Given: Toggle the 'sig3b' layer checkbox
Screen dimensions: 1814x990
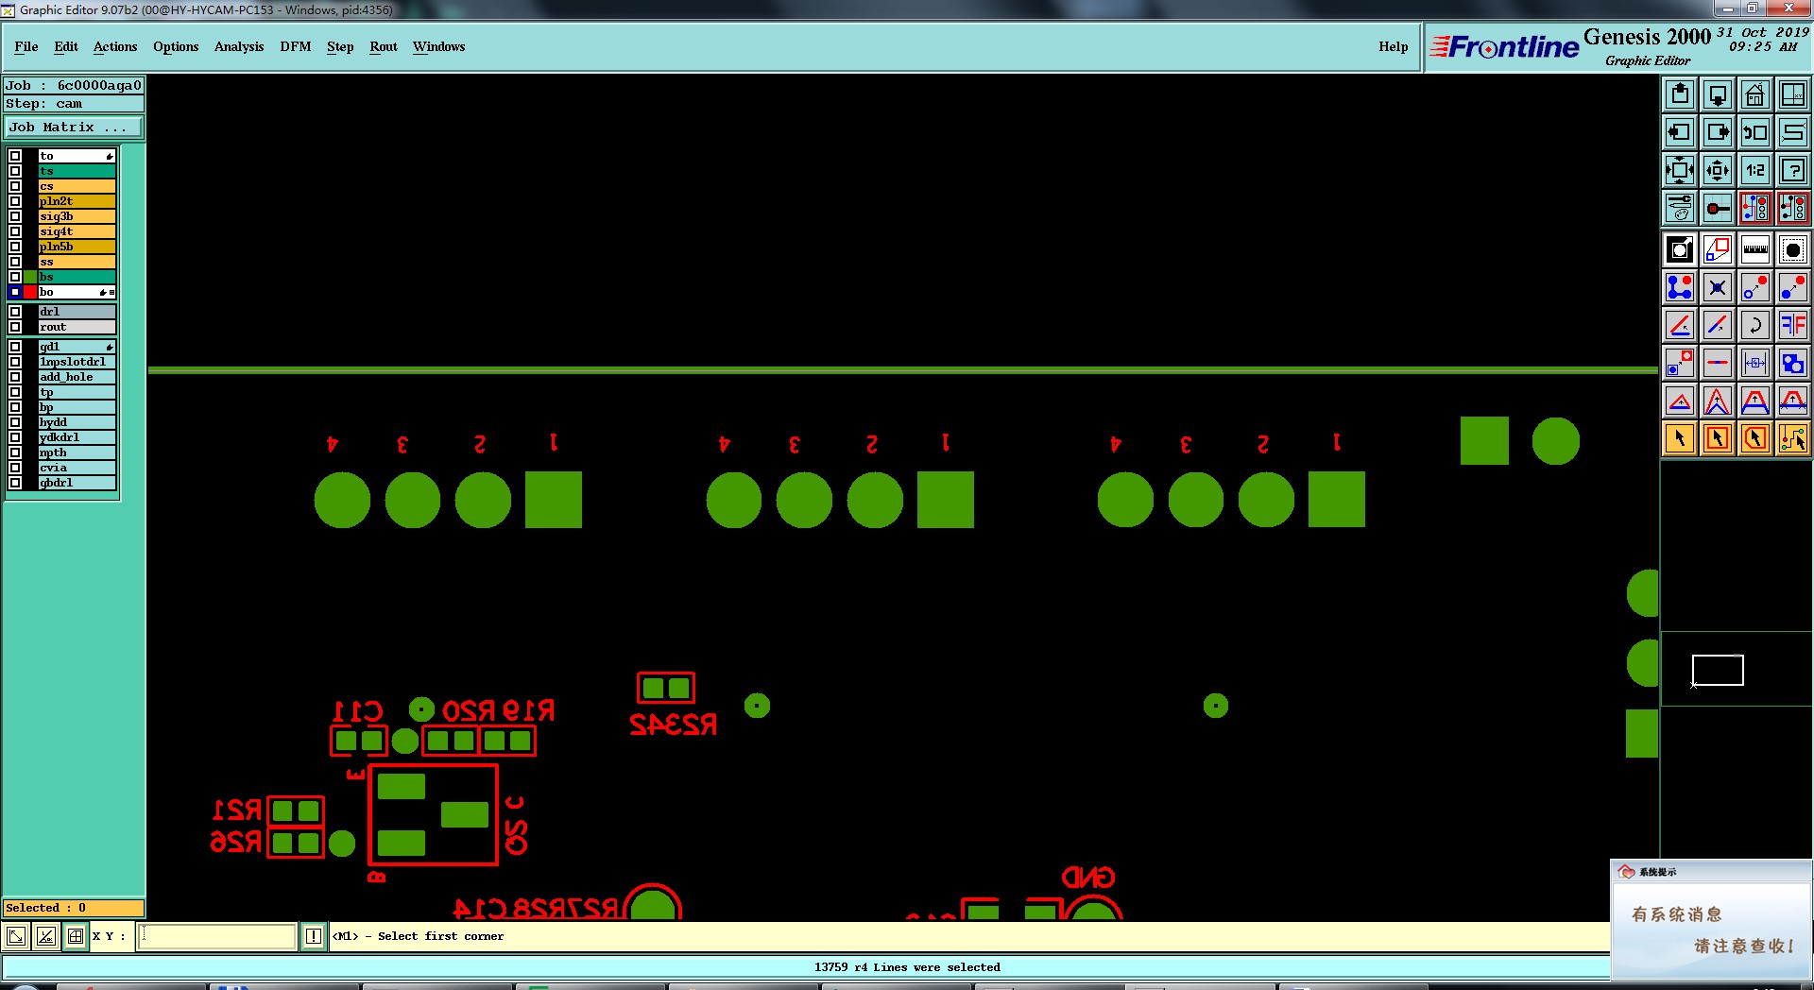Looking at the screenshot, I should coord(15,216).
